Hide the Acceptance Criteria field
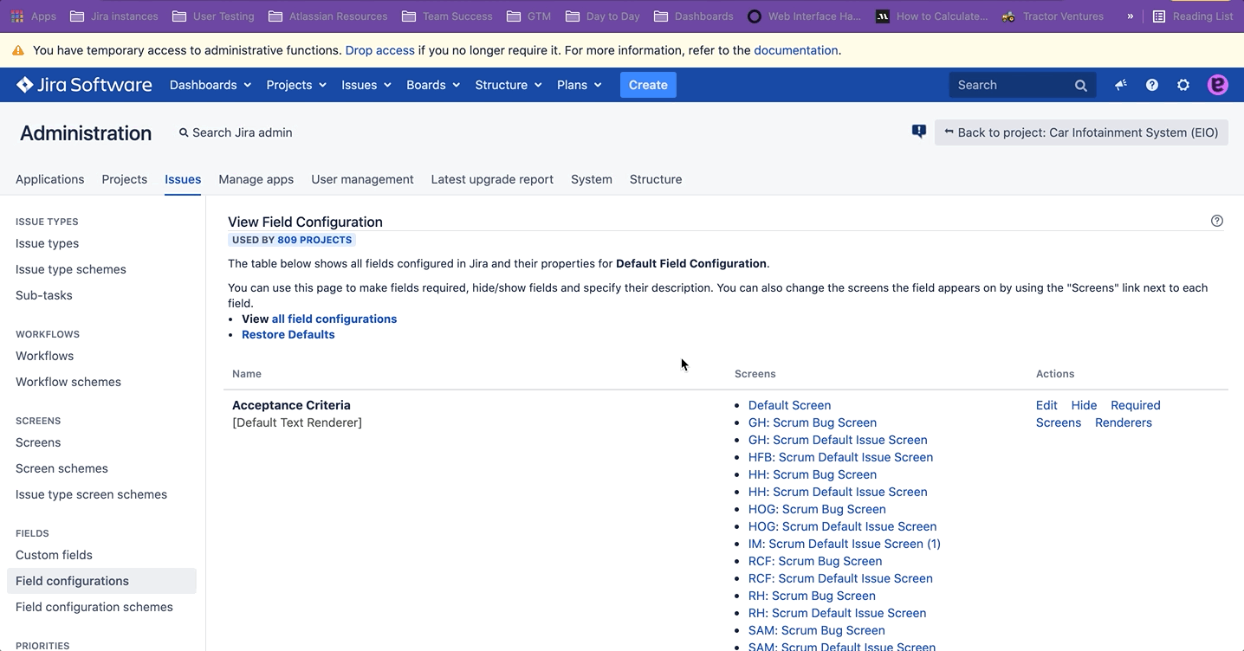The image size is (1244, 651). tap(1084, 405)
